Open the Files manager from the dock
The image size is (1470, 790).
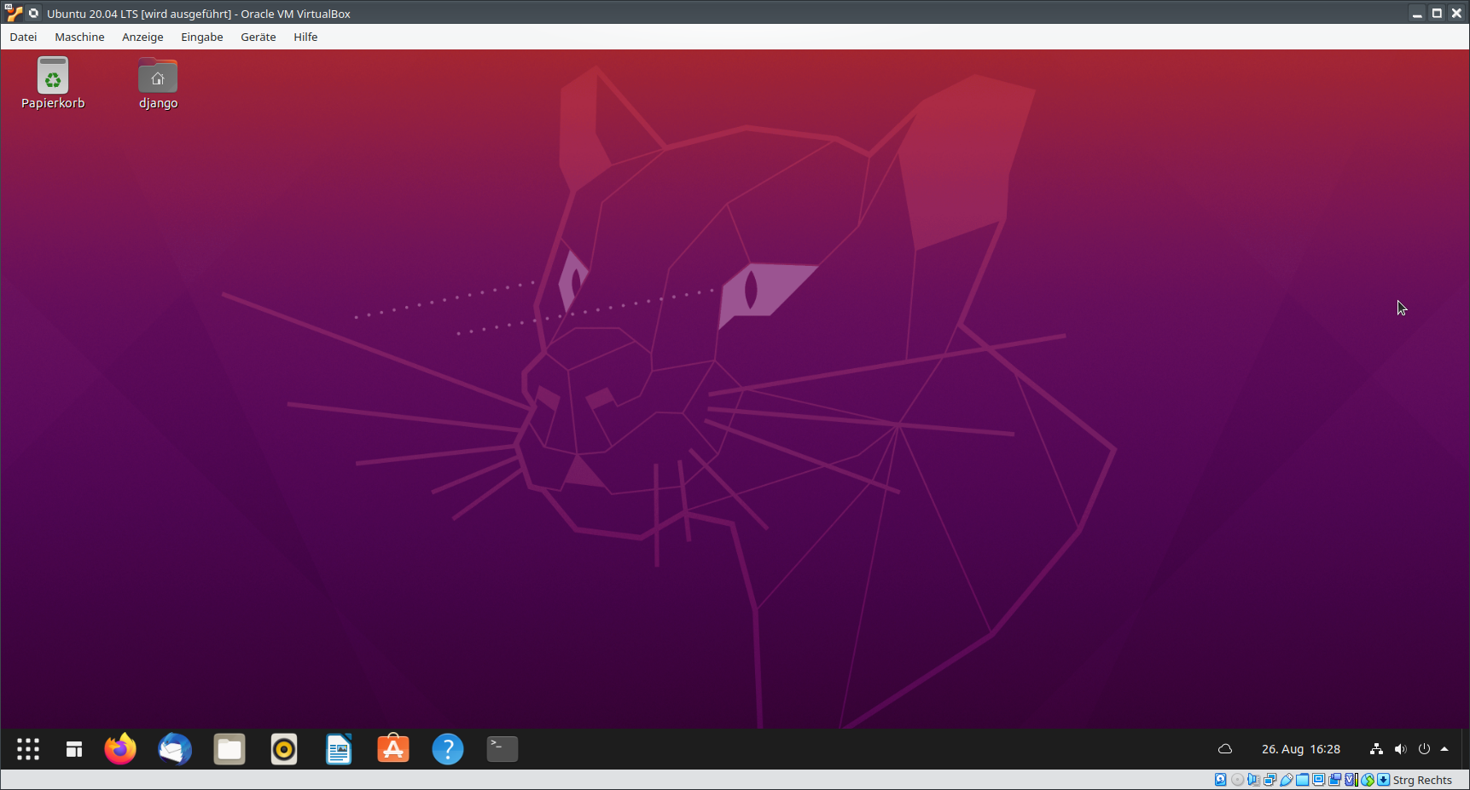[x=230, y=749]
